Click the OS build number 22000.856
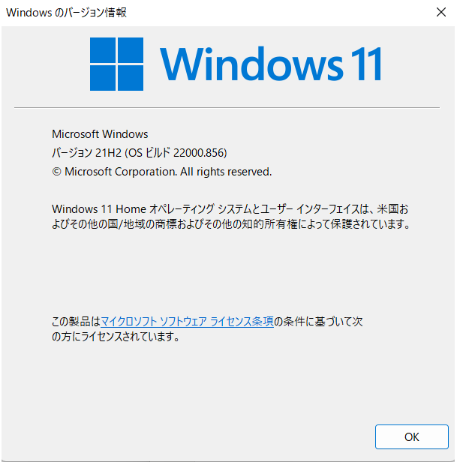 tap(199, 153)
